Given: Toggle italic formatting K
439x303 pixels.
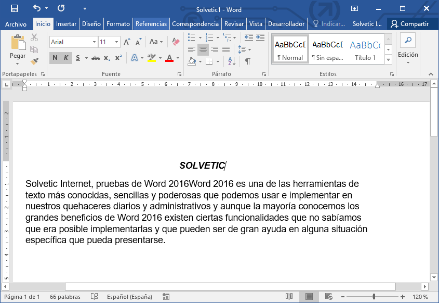Looking at the screenshot, I should pos(66,58).
